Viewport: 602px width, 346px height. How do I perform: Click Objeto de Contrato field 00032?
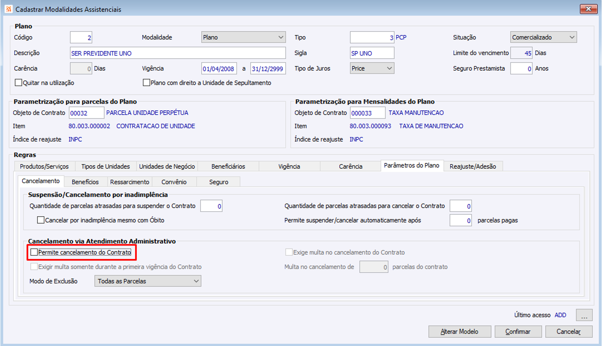pos(86,113)
